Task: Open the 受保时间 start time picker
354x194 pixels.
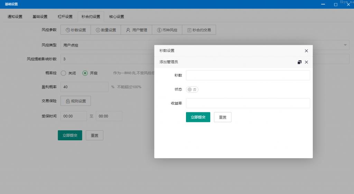Action: 74,116
